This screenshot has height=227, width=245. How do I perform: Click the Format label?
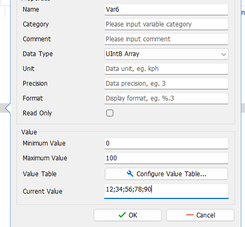click(33, 98)
